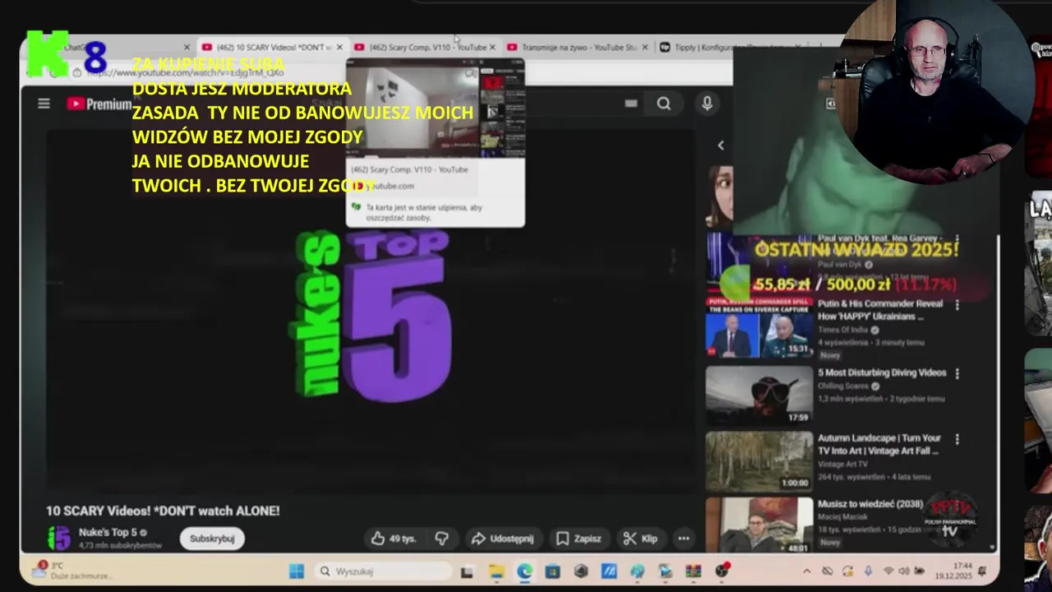Open options menu for Paul van Dyk video

point(957,239)
